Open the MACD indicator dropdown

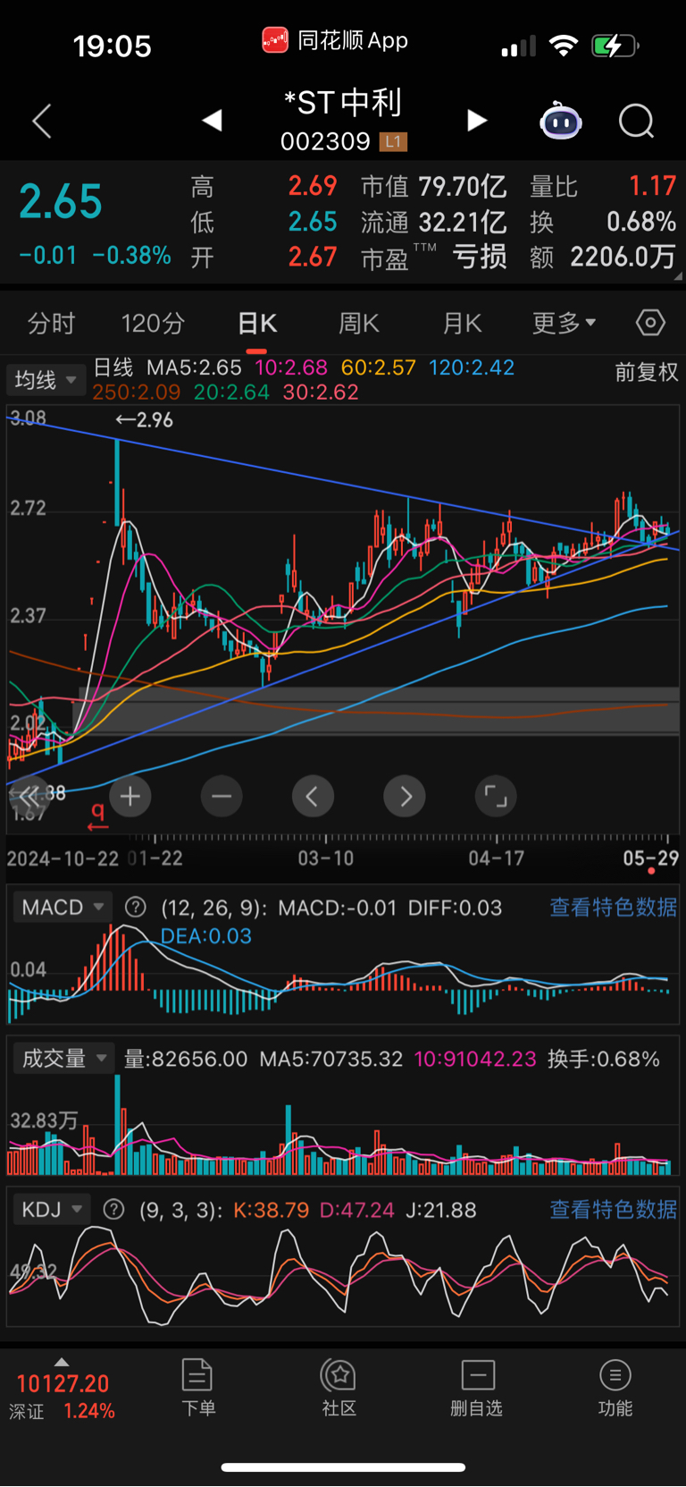[63, 908]
